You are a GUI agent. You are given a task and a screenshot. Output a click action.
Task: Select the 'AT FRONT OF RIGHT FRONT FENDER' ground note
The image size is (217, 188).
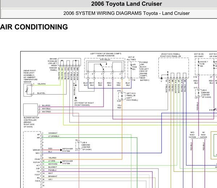(84, 104)
